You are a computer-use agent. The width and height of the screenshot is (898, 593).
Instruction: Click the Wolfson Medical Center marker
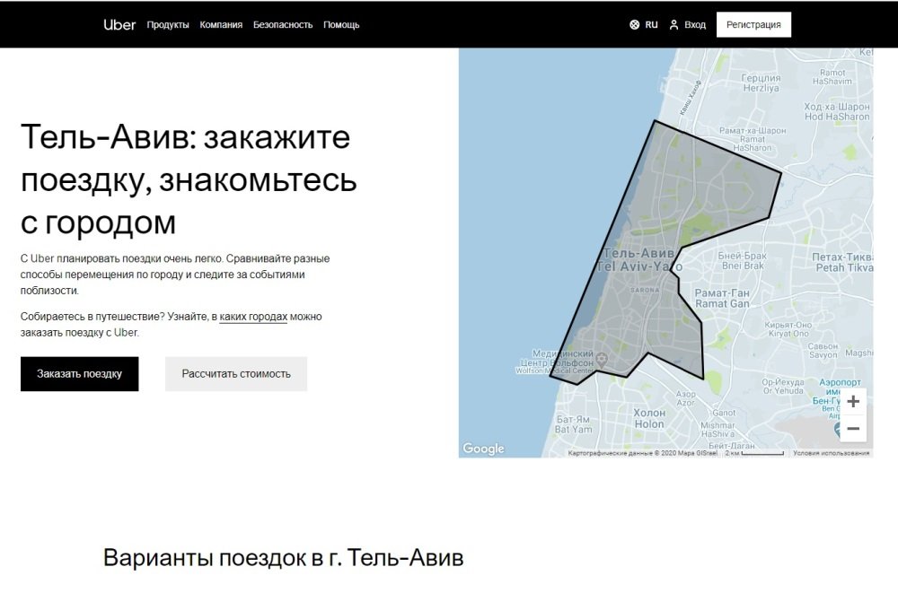pos(602,360)
